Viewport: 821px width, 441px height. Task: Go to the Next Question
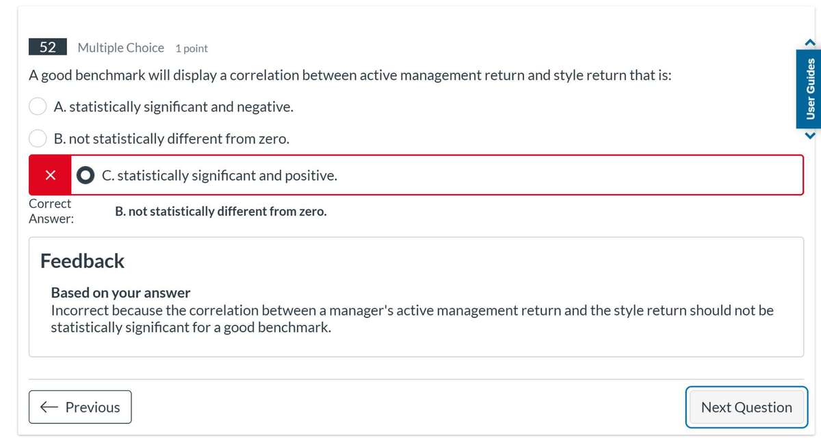point(746,407)
